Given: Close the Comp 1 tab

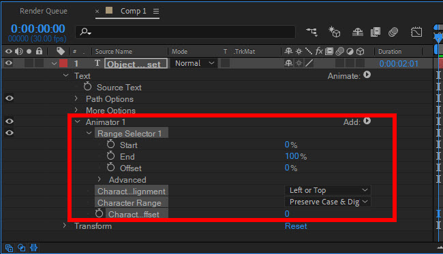Looking at the screenshot, I should point(97,12).
